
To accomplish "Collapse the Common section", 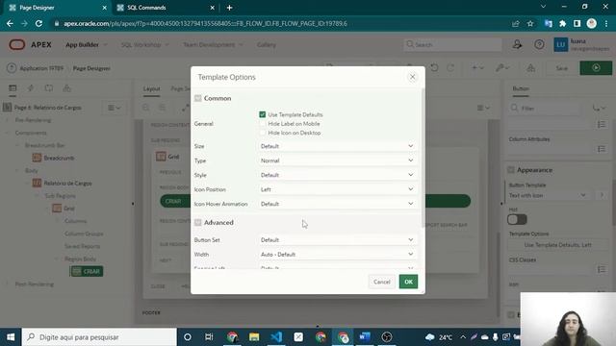I will click(x=198, y=98).
